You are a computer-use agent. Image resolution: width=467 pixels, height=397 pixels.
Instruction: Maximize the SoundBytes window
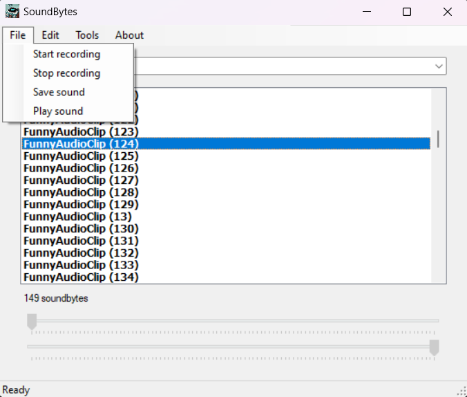point(407,12)
